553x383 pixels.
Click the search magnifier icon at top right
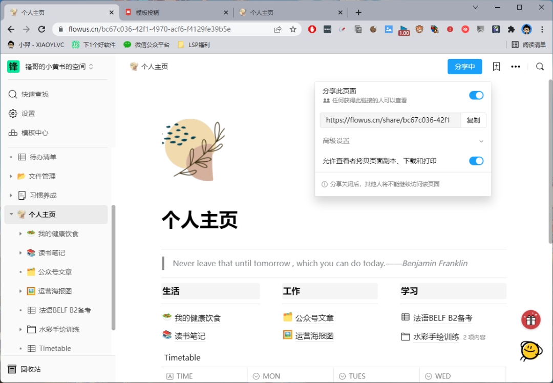point(540,67)
